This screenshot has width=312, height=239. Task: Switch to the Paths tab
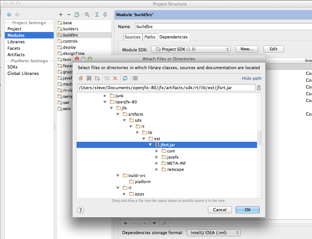[150, 37]
